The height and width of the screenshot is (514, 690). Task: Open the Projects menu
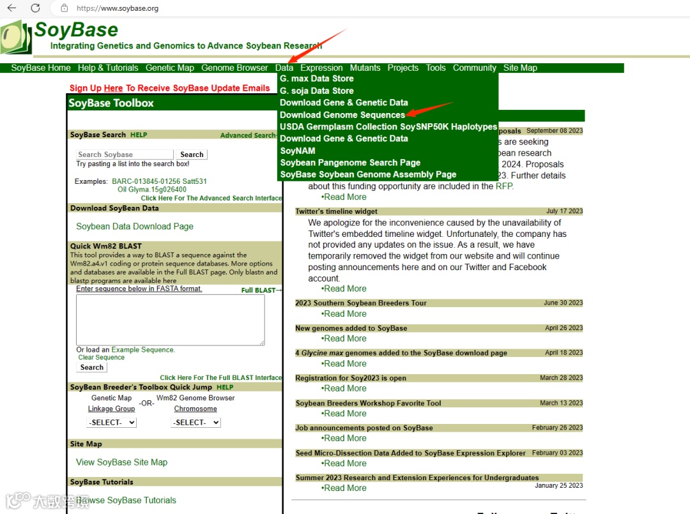click(402, 68)
